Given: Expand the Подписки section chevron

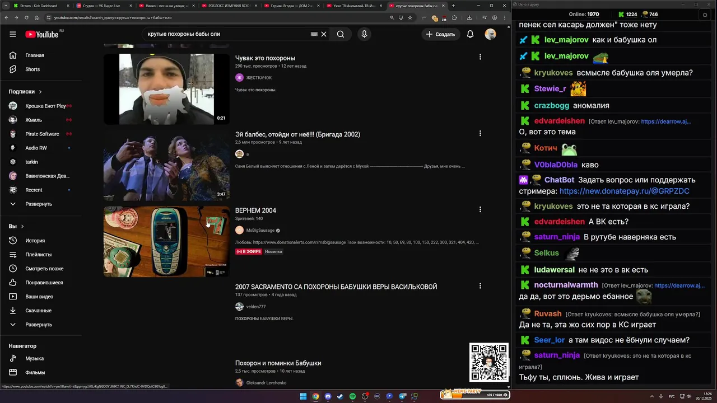Looking at the screenshot, I should click(40, 92).
